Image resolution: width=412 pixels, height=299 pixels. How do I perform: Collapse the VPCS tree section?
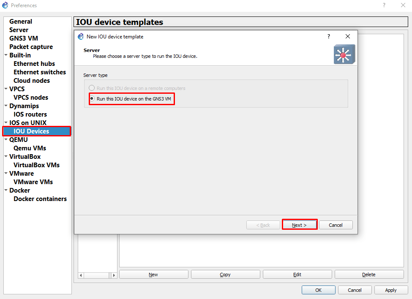coord(6,89)
